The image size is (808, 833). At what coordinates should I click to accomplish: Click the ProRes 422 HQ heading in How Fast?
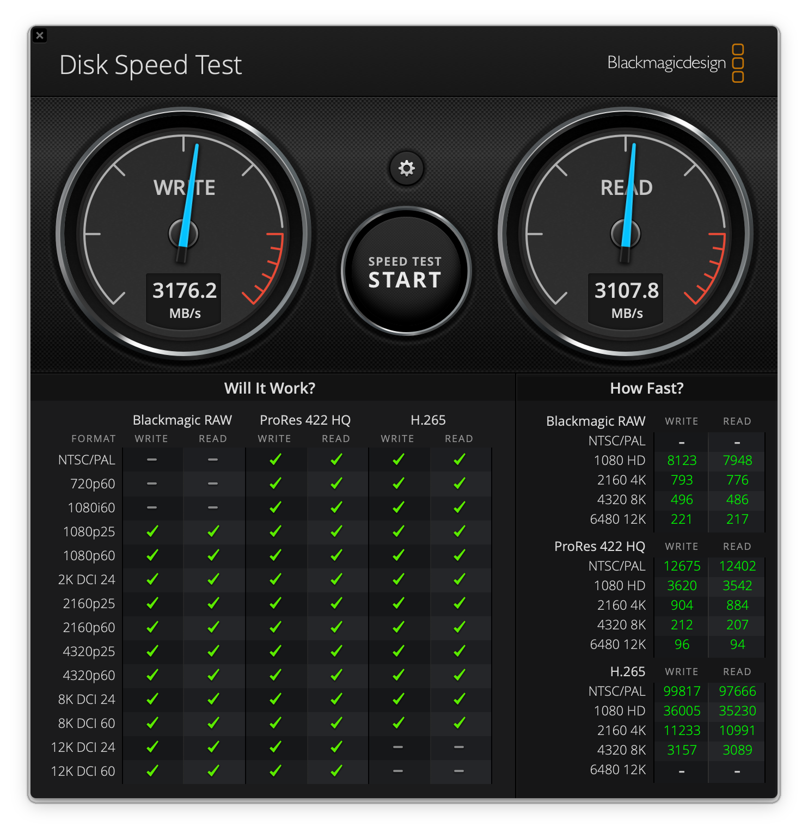click(600, 546)
